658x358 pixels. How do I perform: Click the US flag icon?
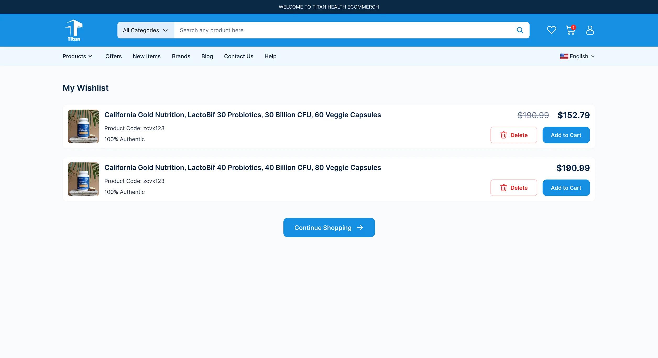pos(564,56)
